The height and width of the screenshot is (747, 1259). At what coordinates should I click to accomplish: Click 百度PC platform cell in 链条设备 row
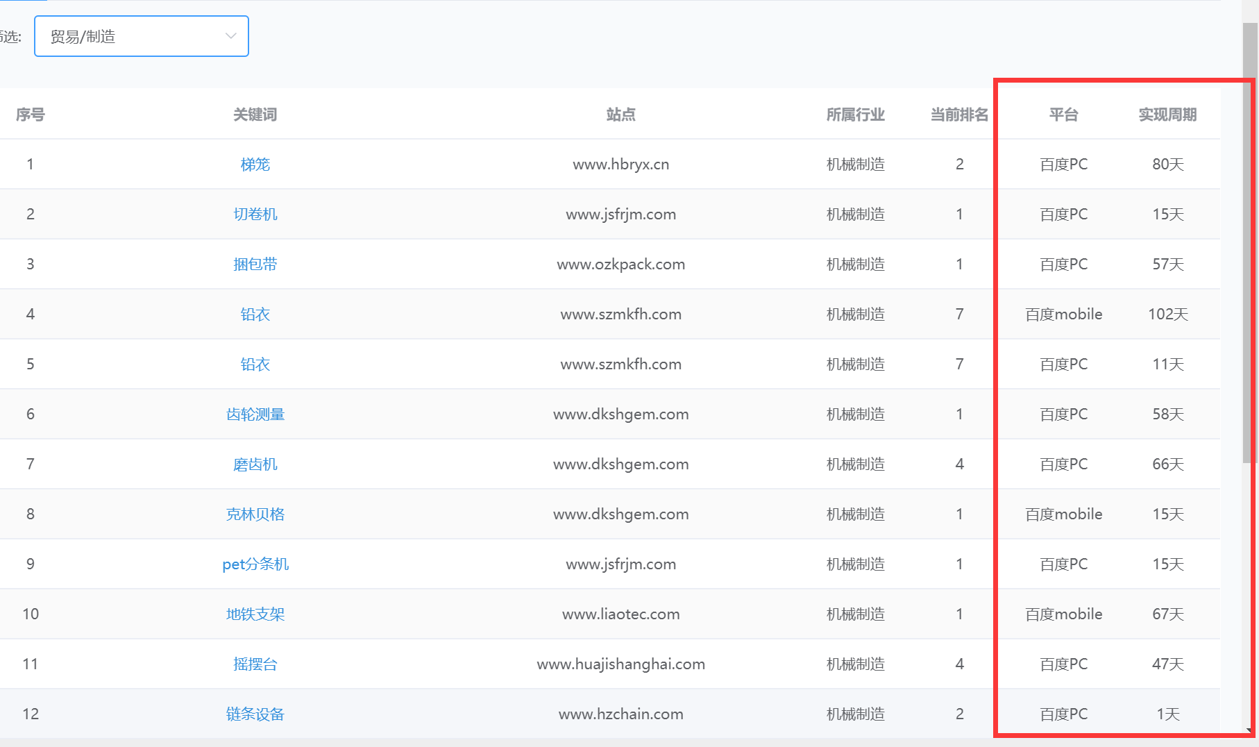click(x=1063, y=714)
